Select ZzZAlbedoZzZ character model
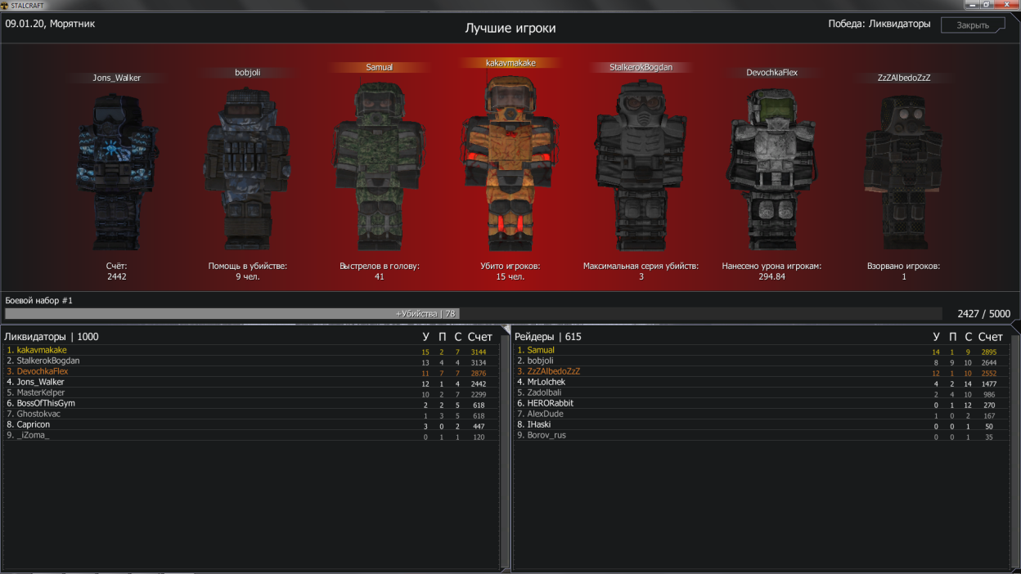 pyautogui.click(x=903, y=172)
